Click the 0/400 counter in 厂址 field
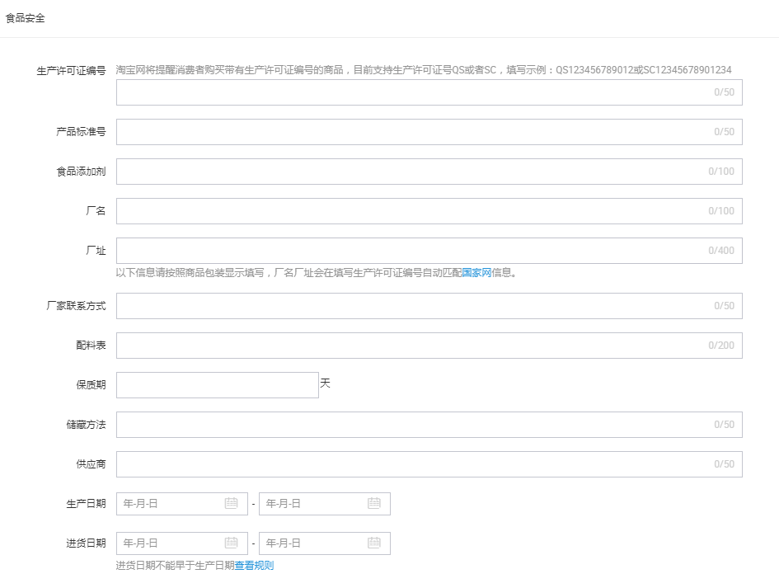Screen dimensions: 779x588 pyautogui.click(x=721, y=251)
